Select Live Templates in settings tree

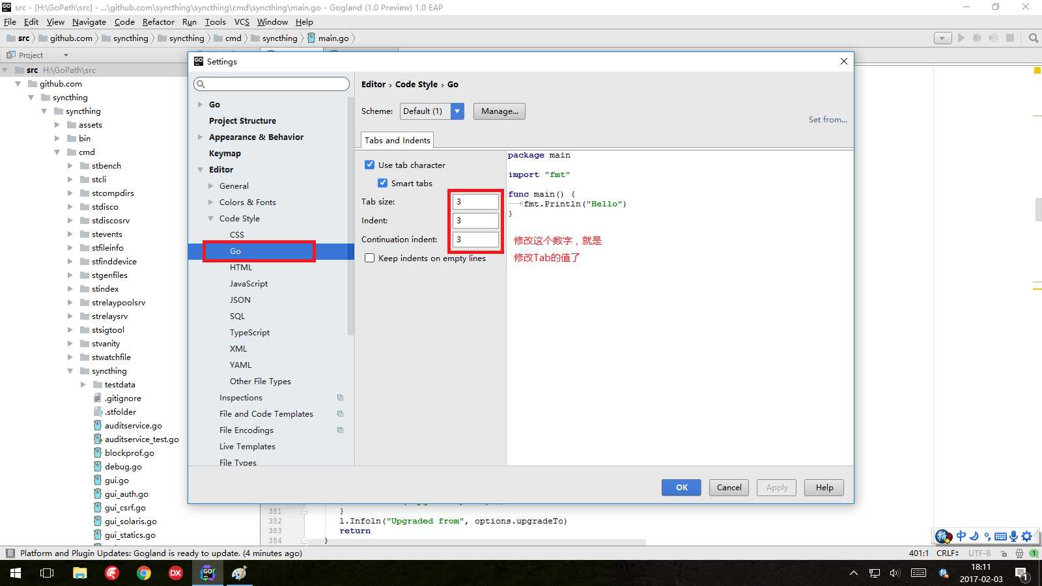tap(247, 446)
